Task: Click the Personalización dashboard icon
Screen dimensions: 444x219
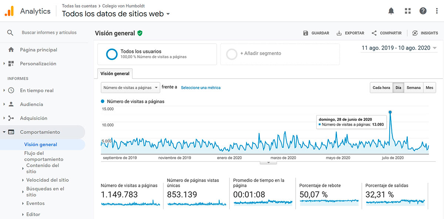Action: [11, 64]
